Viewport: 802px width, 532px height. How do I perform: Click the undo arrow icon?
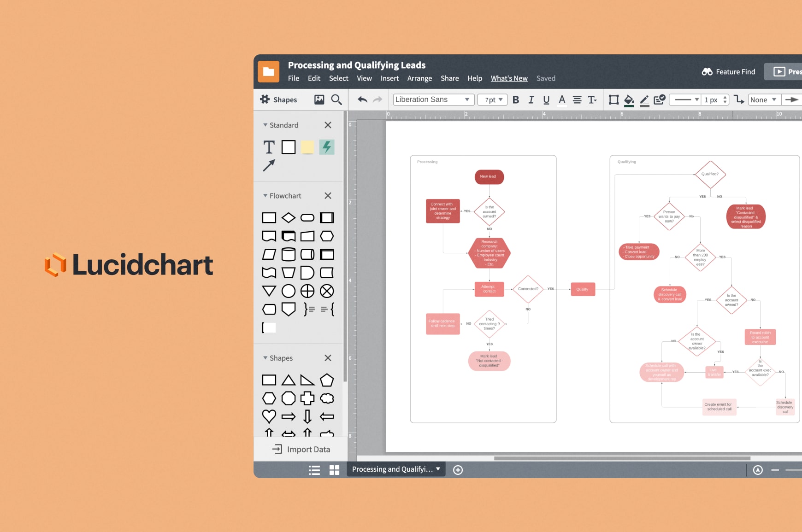362,99
